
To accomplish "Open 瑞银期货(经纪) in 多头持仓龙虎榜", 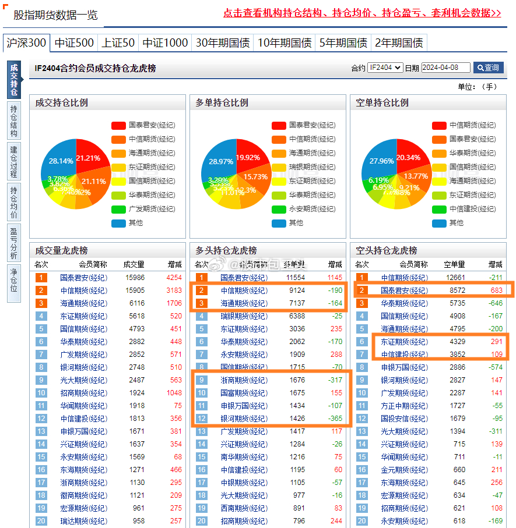I will click(x=244, y=316).
